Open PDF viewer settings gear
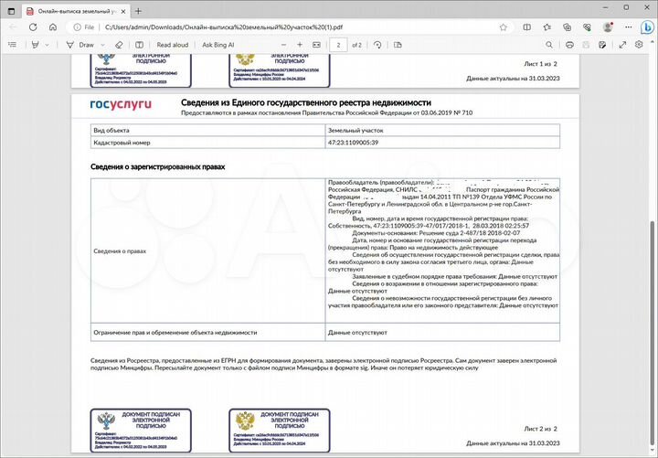Screen dimensions: 658x458 (639, 45)
